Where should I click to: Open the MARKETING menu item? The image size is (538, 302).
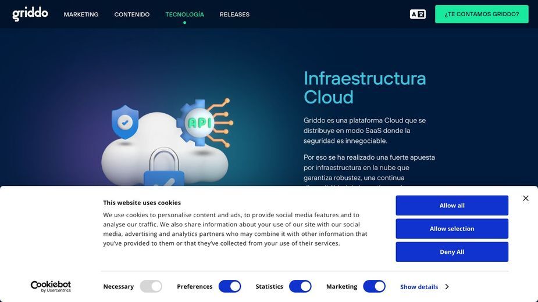81,15
